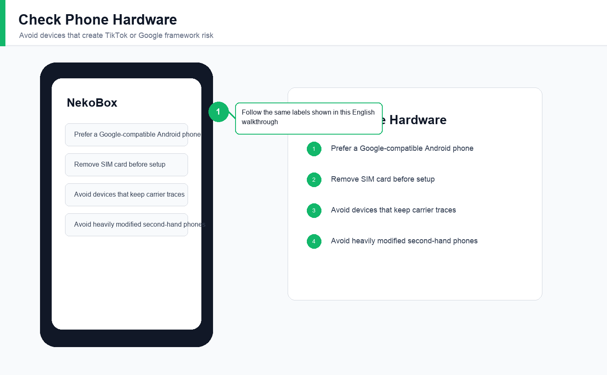Click the subtitle about TikTok or Google framework risk
607x375 pixels.
116,35
